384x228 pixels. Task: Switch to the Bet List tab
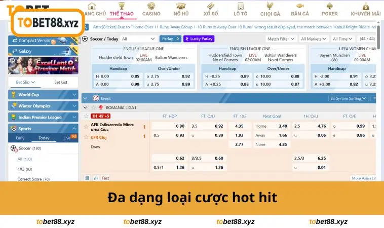(x=61, y=82)
